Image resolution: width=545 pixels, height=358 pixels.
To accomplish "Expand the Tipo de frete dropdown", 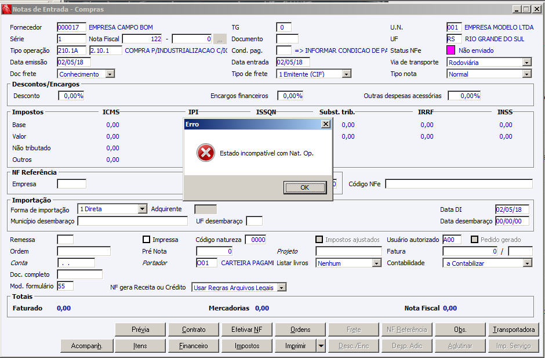I will coord(347,74).
